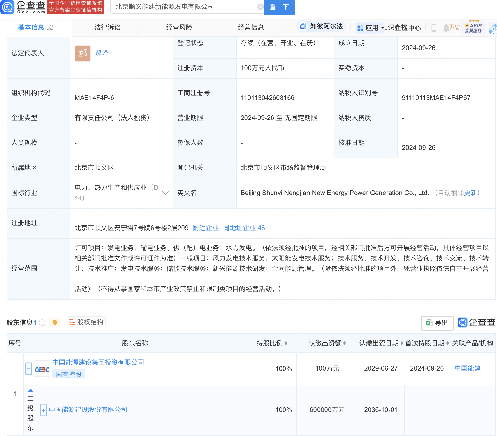Click the 600000万元 capital cell
This screenshot has width=497, height=436.
click(327, 410)
